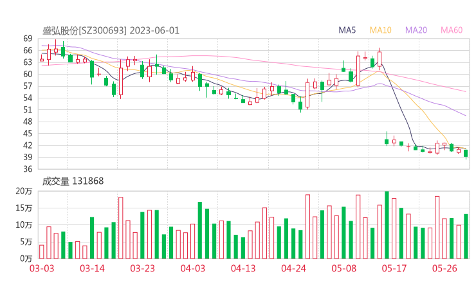Click the 15万 volume axis label
This screenshot has height=283, width=476.
pos(24,208)
